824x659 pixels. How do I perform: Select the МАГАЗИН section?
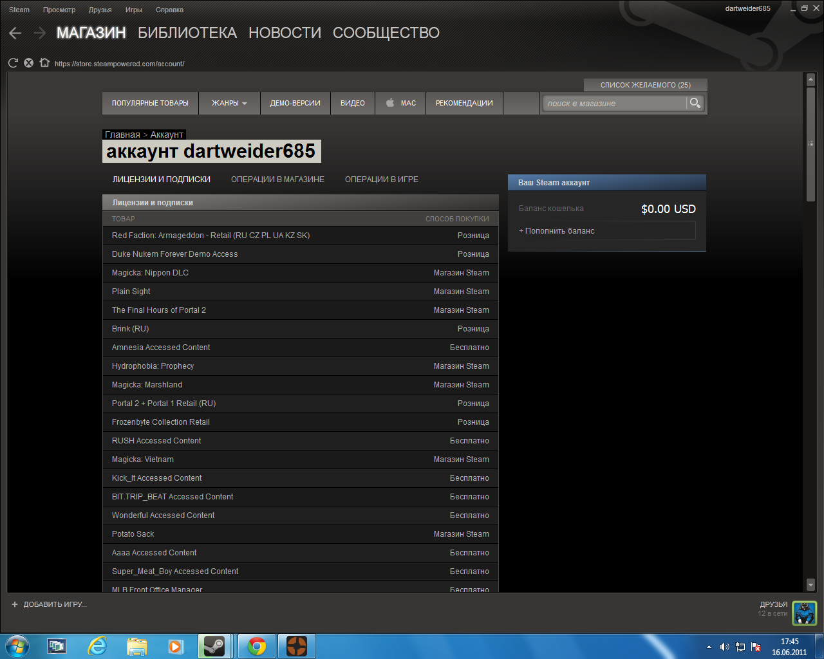coord(91,33)
